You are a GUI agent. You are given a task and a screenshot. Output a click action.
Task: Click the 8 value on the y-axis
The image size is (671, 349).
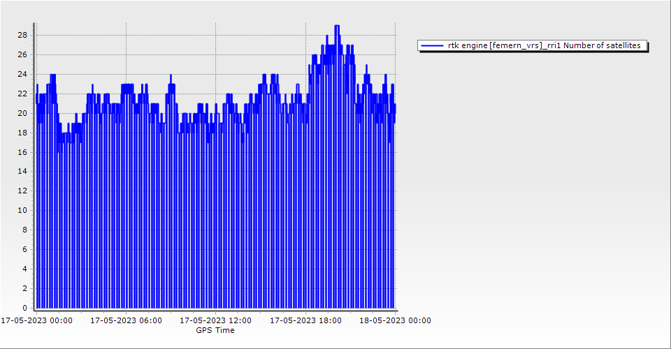(x=24, y=230)
